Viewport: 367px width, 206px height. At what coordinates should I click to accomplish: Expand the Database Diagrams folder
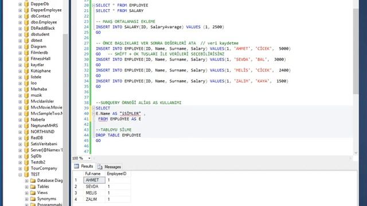(x=27, y=181)
